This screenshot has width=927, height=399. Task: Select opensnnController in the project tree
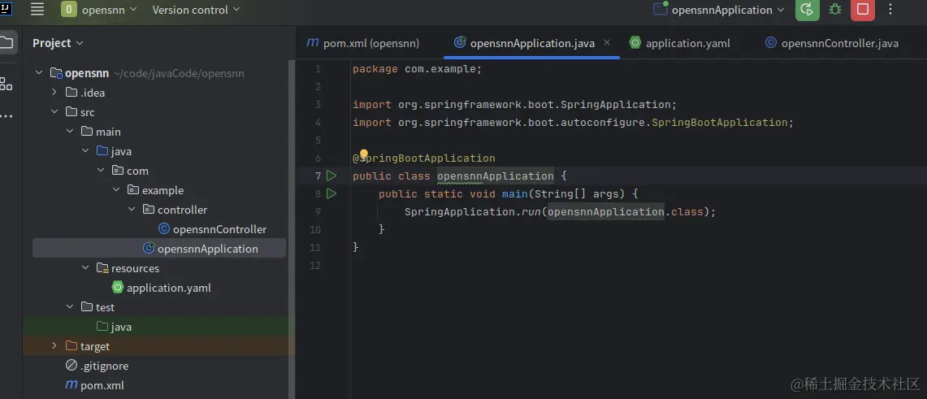point(219,229)
